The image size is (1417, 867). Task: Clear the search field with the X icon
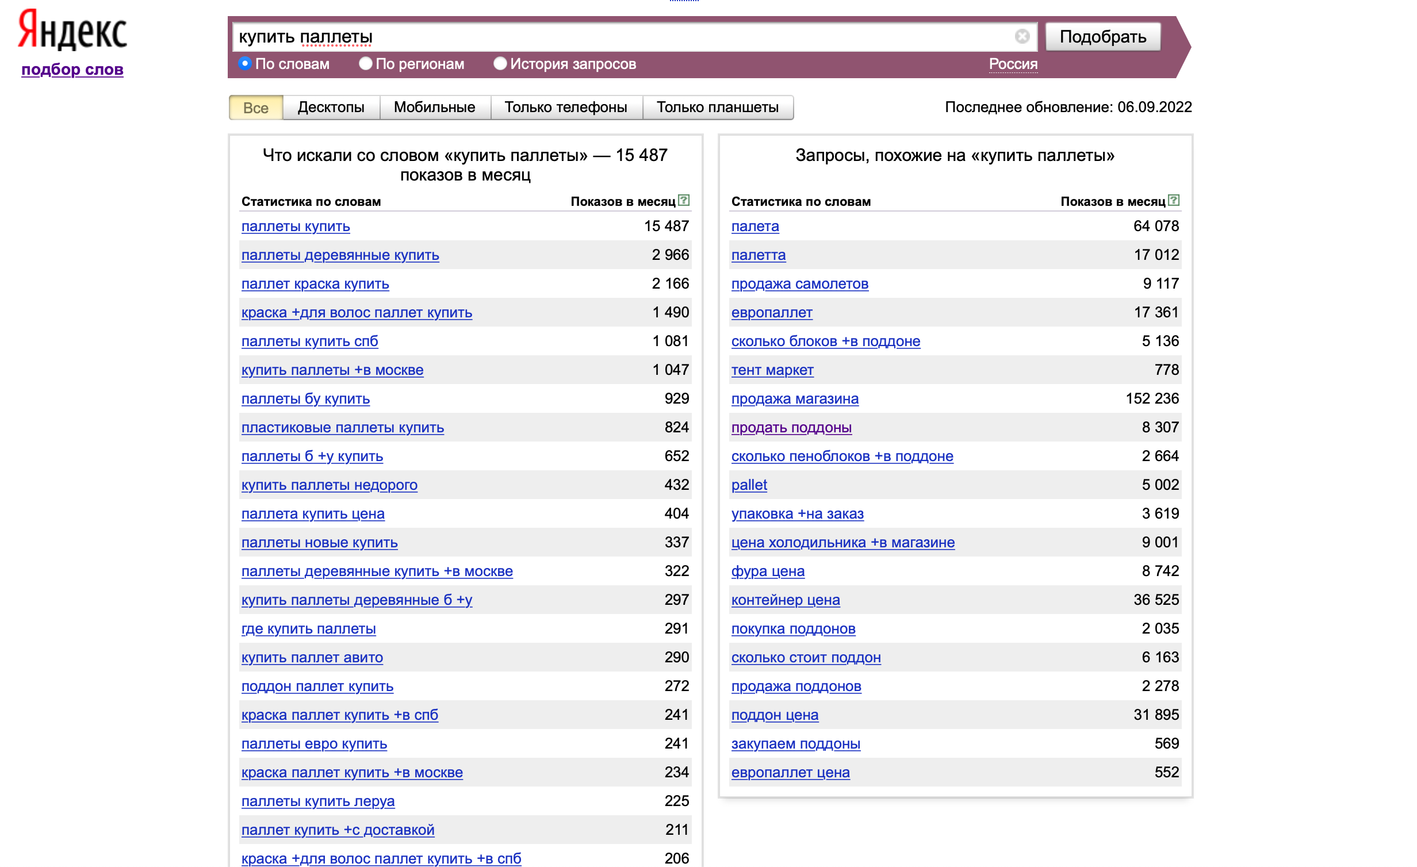coord(1022,36)
